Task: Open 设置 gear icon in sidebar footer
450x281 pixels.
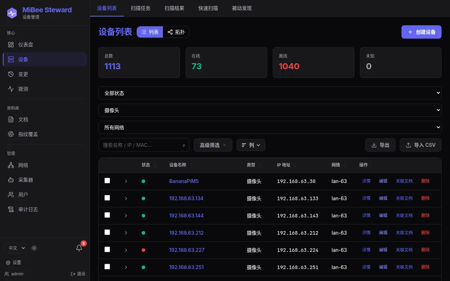Action: [8, 263]
